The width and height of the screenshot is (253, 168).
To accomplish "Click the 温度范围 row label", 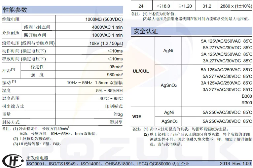I will [x=11, y=98].
